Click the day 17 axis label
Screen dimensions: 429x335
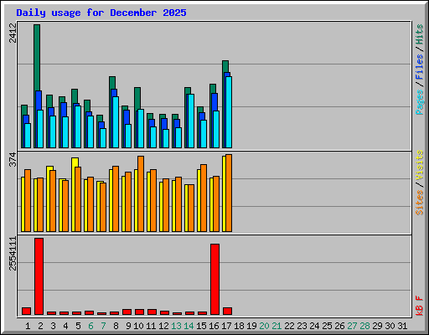(226, 326)
